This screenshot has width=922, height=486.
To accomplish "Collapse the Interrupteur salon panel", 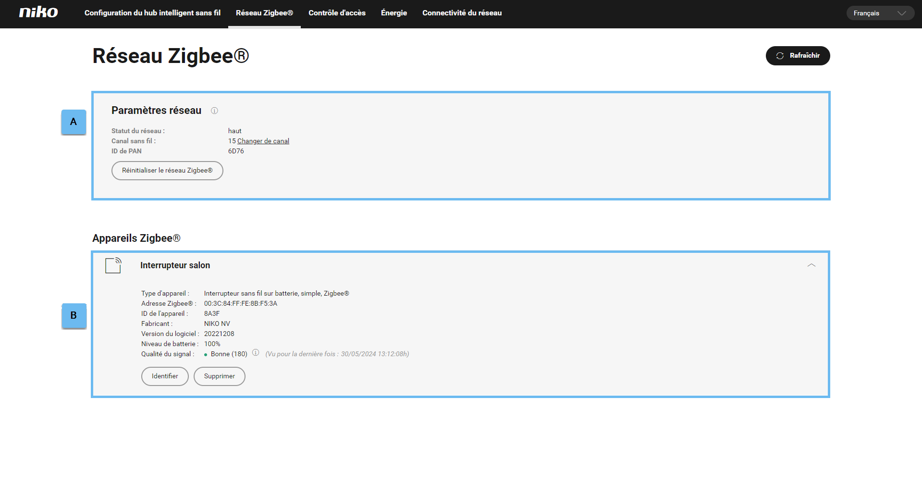I will point(811,265).
